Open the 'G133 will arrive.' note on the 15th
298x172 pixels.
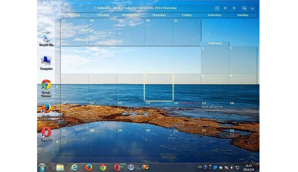point(212,107)
